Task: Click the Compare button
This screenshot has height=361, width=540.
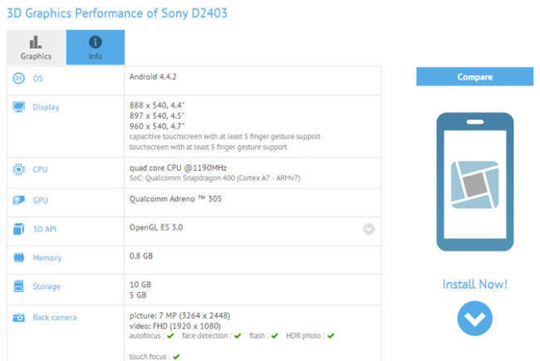Action: click(x=474, y=76)
